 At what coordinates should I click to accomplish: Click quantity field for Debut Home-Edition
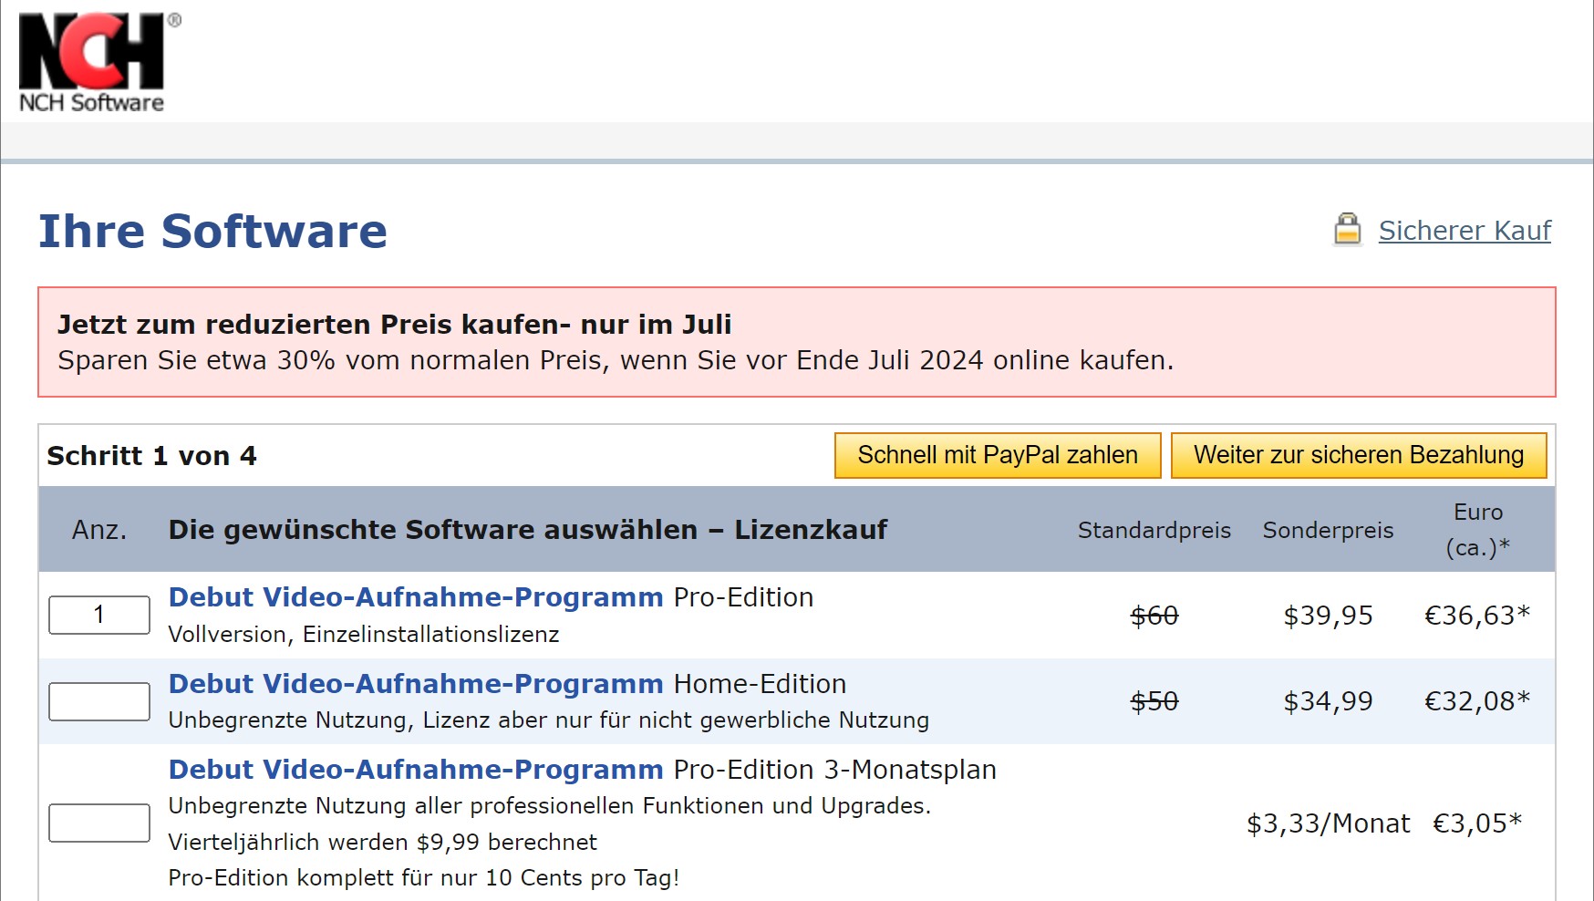pyautogui.click(x=99, y=701)
